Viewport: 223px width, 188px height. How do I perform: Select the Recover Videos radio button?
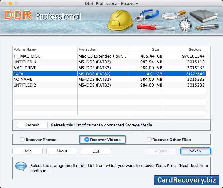(87, 140)
